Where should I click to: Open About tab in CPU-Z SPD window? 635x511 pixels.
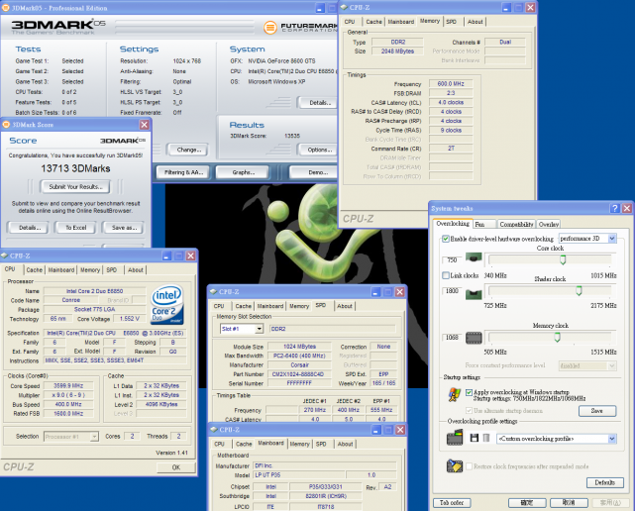pos(345,306)
